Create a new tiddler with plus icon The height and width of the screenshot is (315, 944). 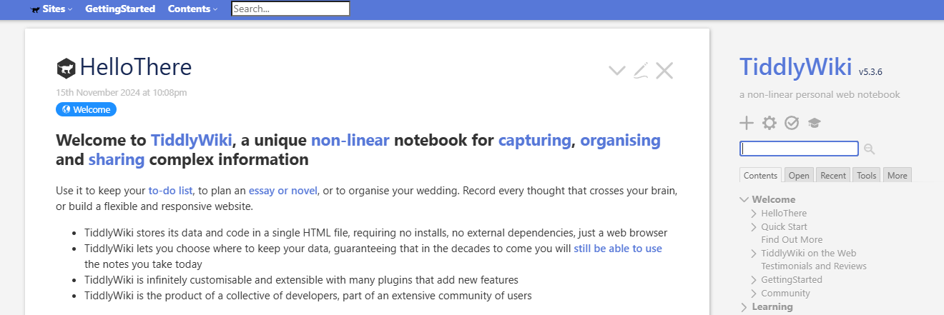[x=747, y=123]
